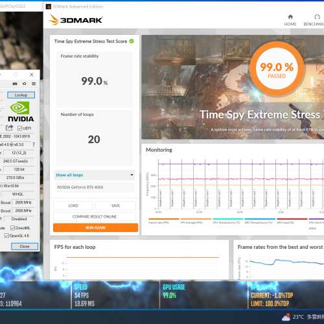Close the GPU-Z window with the X
324x324 pixels.
(x=32, y=75)
